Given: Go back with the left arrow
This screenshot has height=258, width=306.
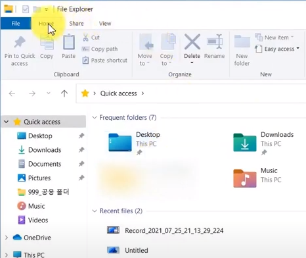Looking at the screenshot, I should pyautogui.click(x=12, y=93).
